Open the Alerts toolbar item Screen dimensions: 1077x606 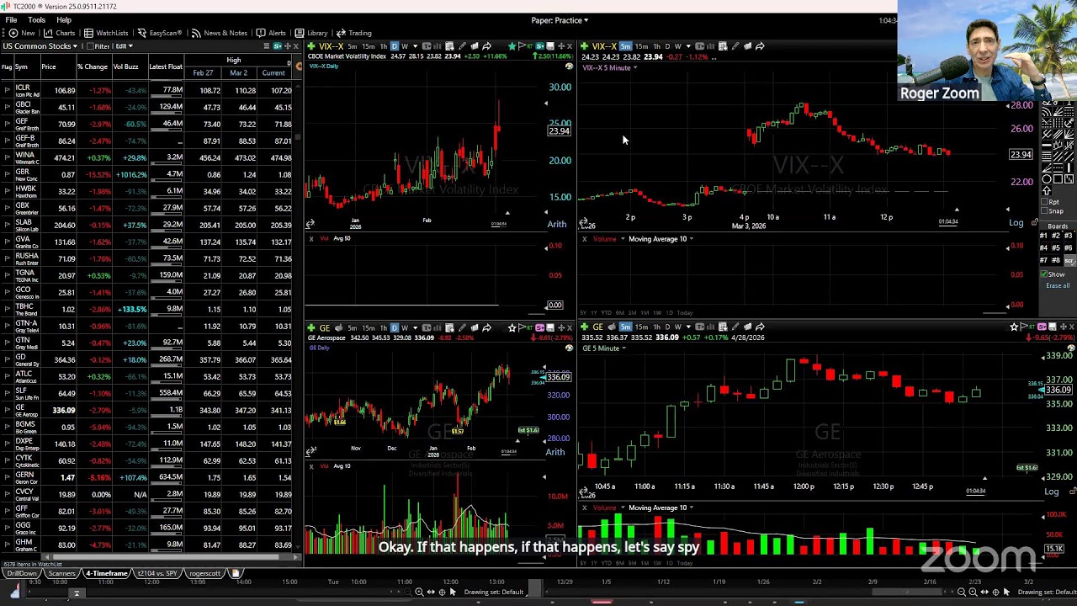tap(271, 33)
